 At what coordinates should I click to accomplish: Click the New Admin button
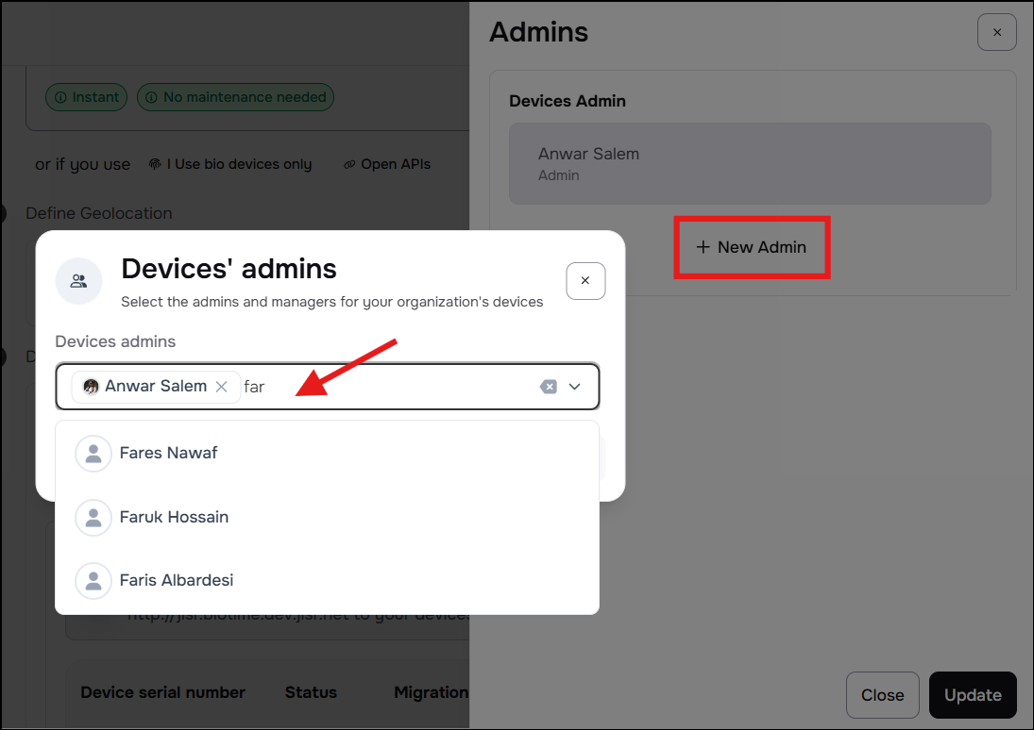[752, 247]
